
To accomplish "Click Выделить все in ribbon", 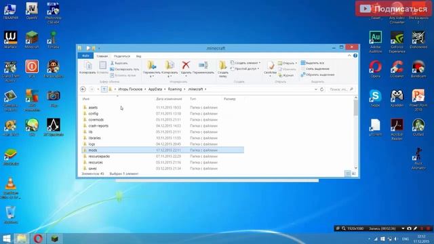I will [313, 63].
